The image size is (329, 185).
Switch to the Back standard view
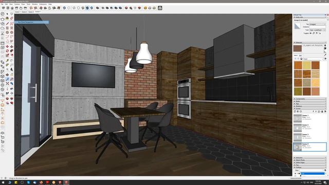point(21,8)
